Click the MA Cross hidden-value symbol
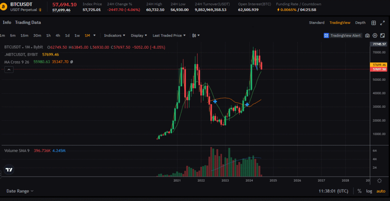This screenshot has width=390, height=201. tap(72, 62)
